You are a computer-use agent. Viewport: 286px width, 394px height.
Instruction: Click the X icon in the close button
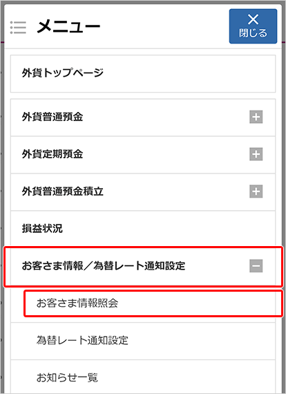[253, 19]
